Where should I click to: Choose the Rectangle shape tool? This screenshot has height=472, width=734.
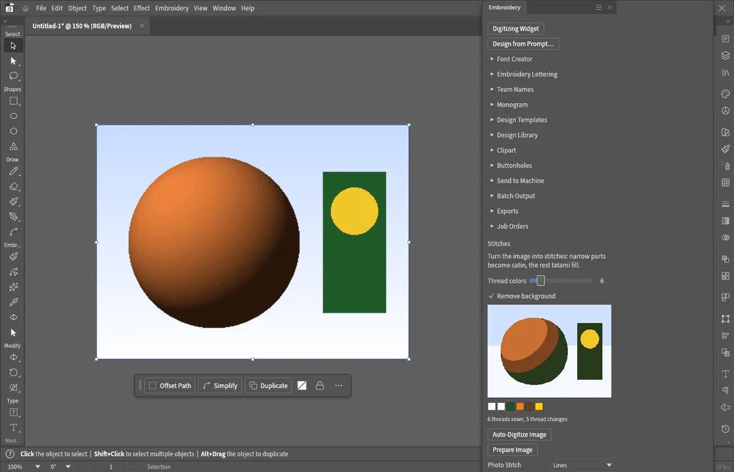14,101
